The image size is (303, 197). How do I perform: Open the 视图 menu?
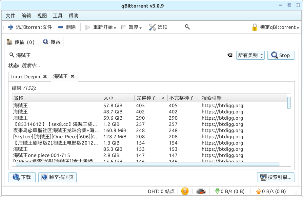[x=42, y=16]
